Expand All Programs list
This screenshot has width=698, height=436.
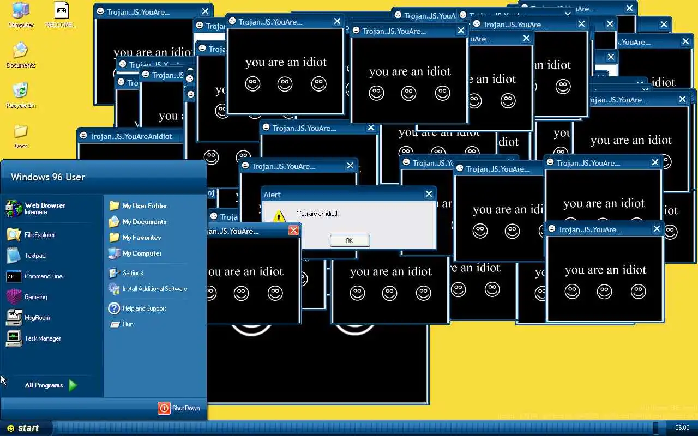(x=51, y=385)
